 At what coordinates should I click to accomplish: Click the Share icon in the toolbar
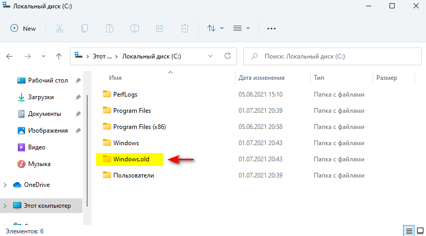pyautogui.click(x=160, y=28)
